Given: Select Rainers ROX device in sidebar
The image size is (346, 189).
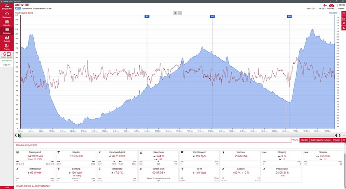Looking at the screenshot, I should coord(6,60).
